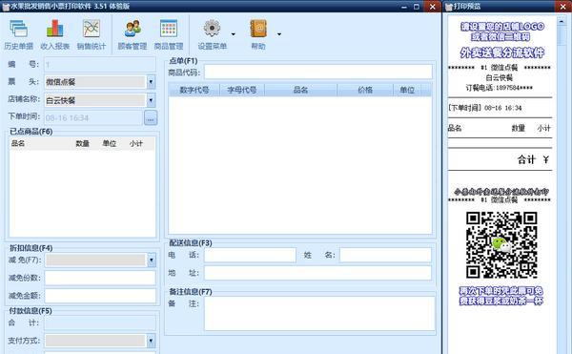This screenshot has height=354, width=572.
Task: Click the 单位 column header in 点单 table
Action: [407, 90]
